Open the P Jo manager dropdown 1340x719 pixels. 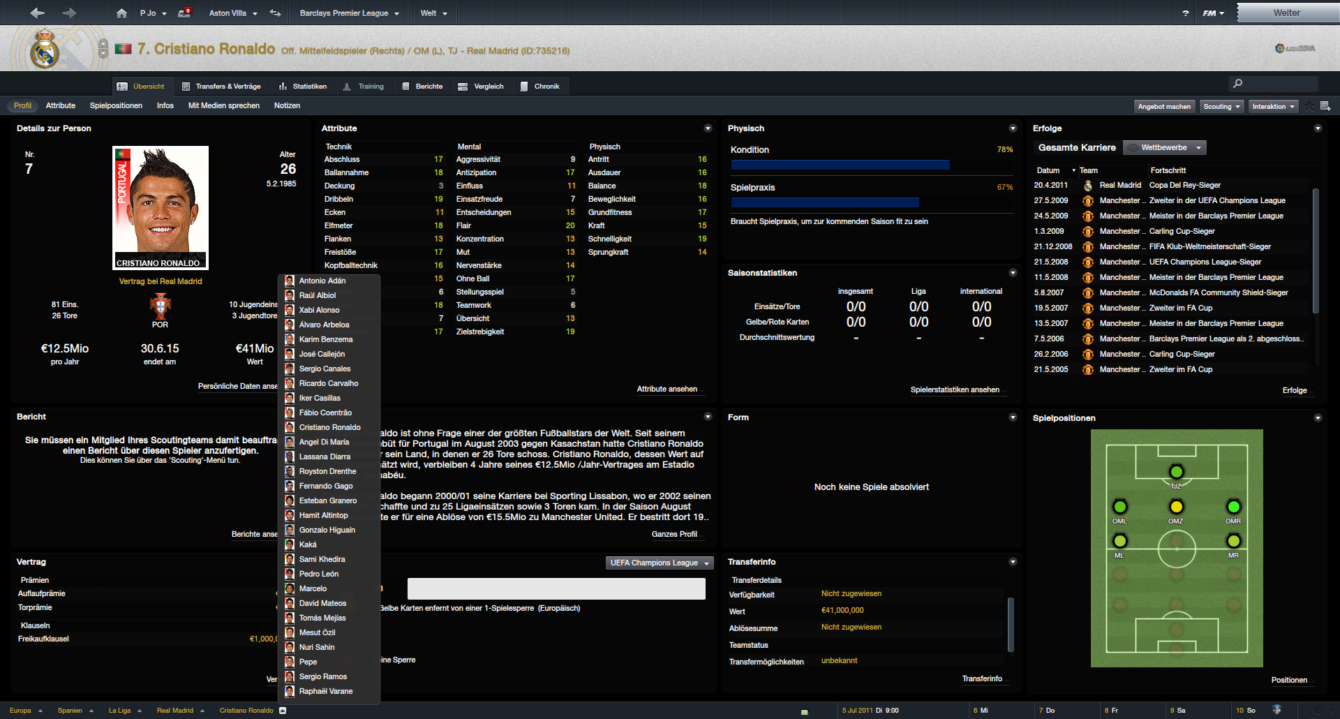153,13
